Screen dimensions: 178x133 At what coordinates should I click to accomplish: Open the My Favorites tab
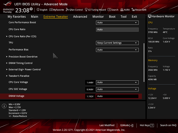(17, 17)
